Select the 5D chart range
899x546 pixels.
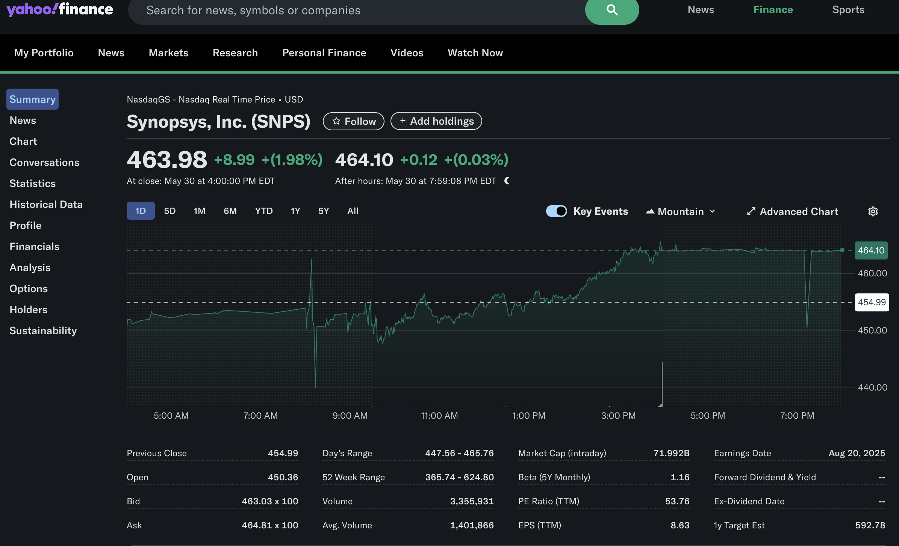170,211
